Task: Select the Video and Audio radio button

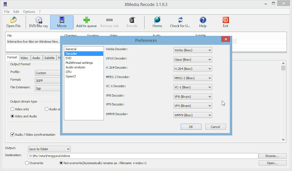Action: pos(12,116)
